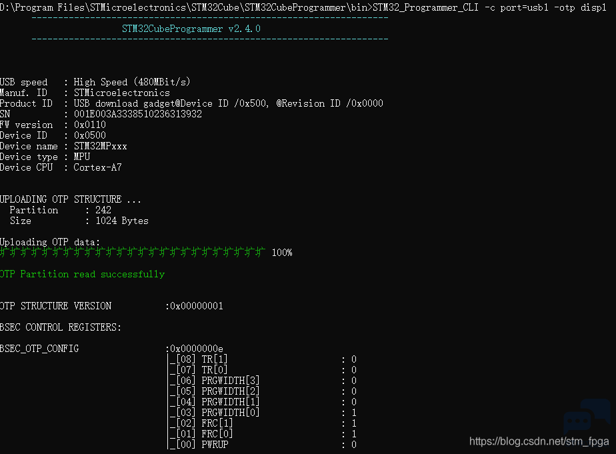Click the [05] PRGWIDTH[2] bit row
The width and height of the screenshot is (616, 454).
pos(263,391)
